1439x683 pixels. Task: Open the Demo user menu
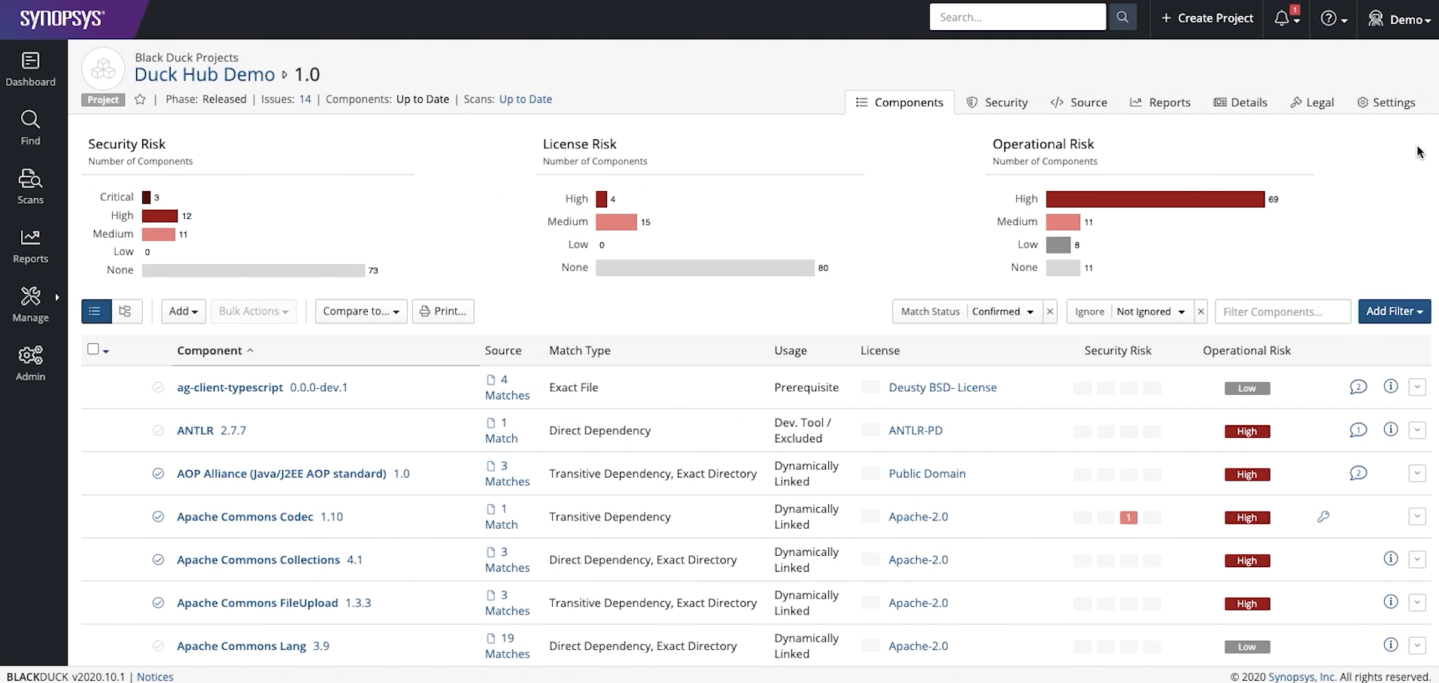[1398, 19]
